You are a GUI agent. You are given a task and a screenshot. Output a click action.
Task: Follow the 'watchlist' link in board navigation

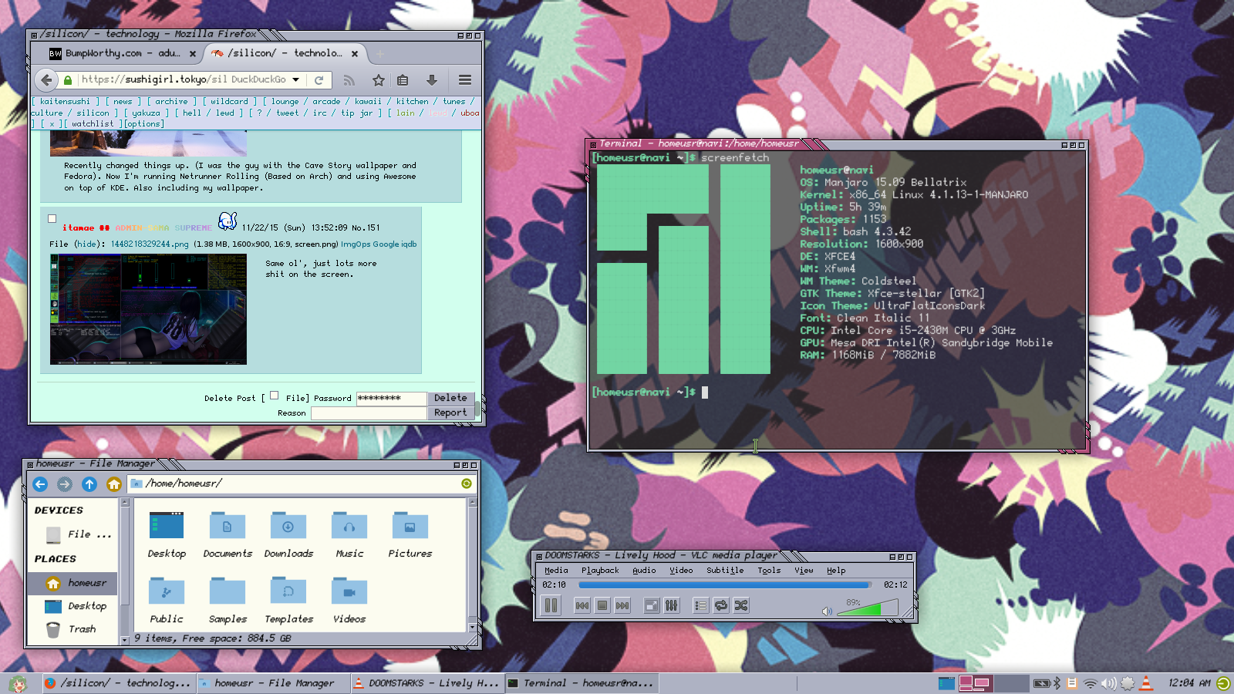point(93,123)
